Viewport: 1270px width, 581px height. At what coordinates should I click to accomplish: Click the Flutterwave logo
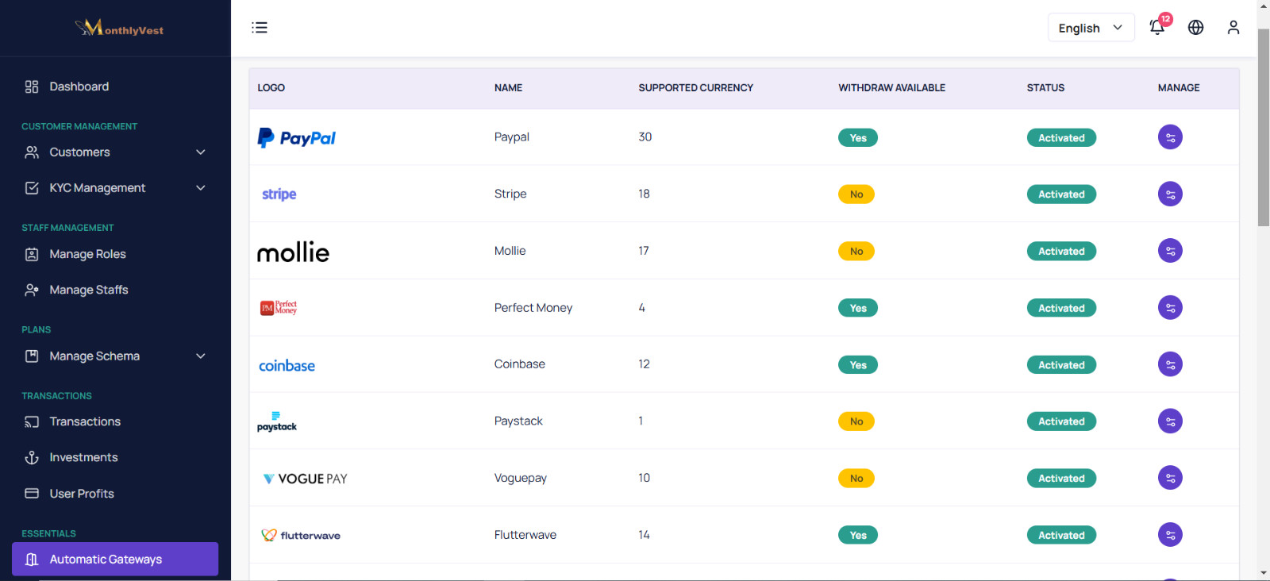click(301, 535)
